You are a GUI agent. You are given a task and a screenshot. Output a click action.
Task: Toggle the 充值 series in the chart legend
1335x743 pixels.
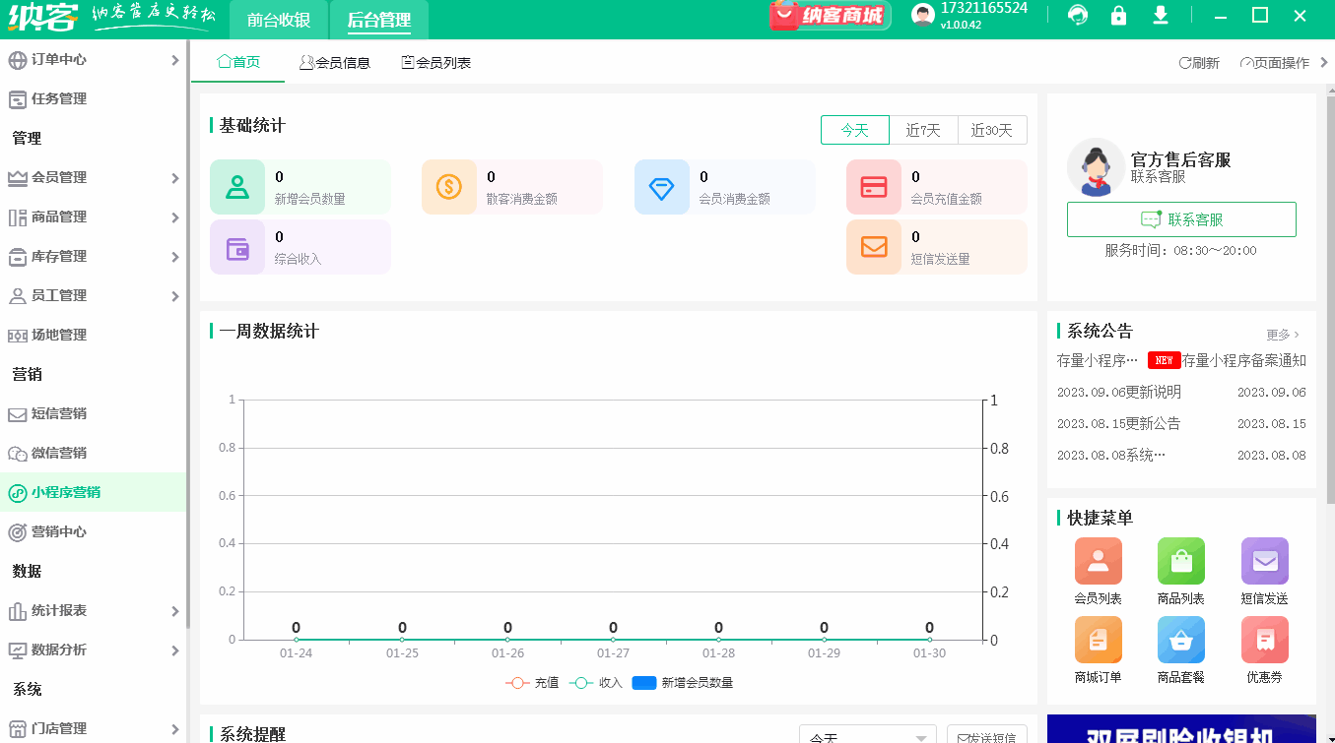click(533, 680)
